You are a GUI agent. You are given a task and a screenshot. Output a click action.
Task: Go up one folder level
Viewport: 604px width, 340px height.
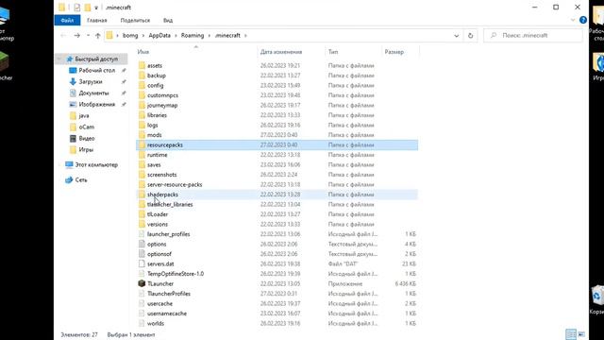pyautogui.click(x=98, y=36)
